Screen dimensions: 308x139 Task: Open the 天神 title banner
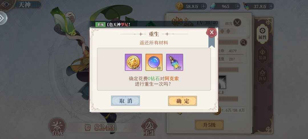25,5
